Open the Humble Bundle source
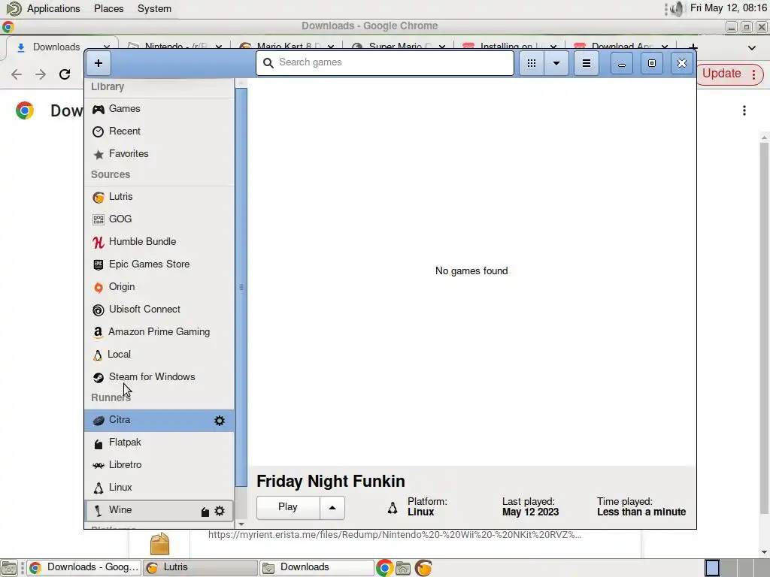The image size is (770, 577). click(x=159, y=242)
